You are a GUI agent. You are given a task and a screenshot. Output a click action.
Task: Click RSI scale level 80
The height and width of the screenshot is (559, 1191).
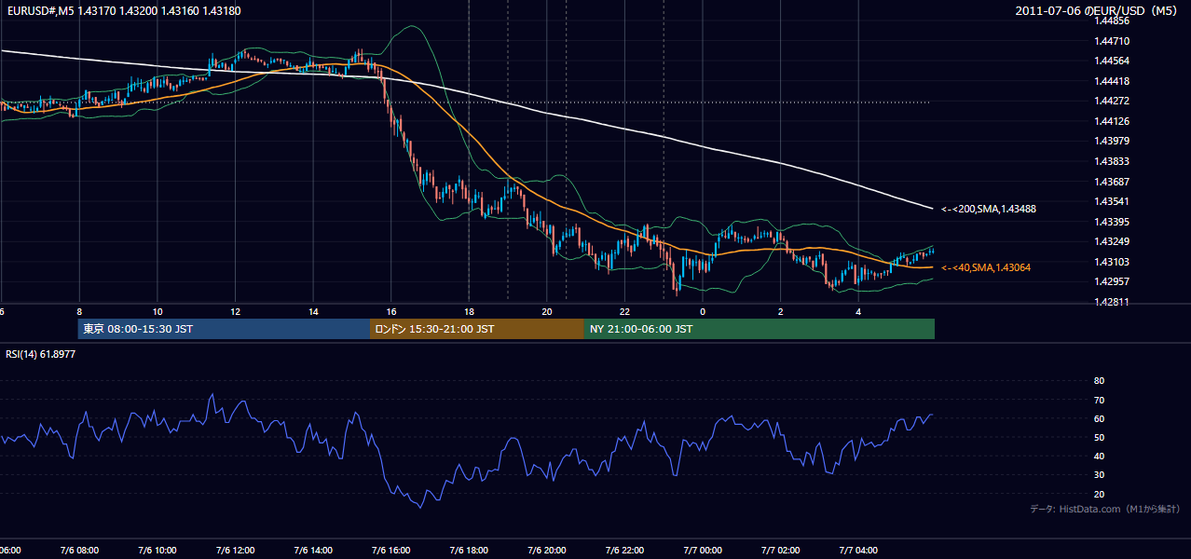[1099, 381]
